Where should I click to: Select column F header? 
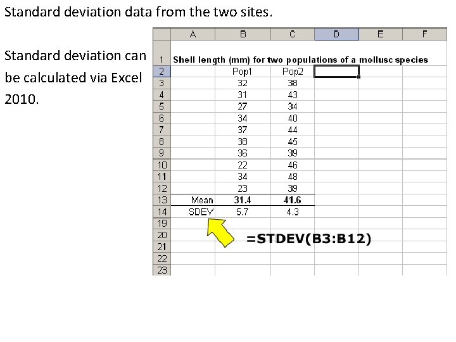click(424, 34)
